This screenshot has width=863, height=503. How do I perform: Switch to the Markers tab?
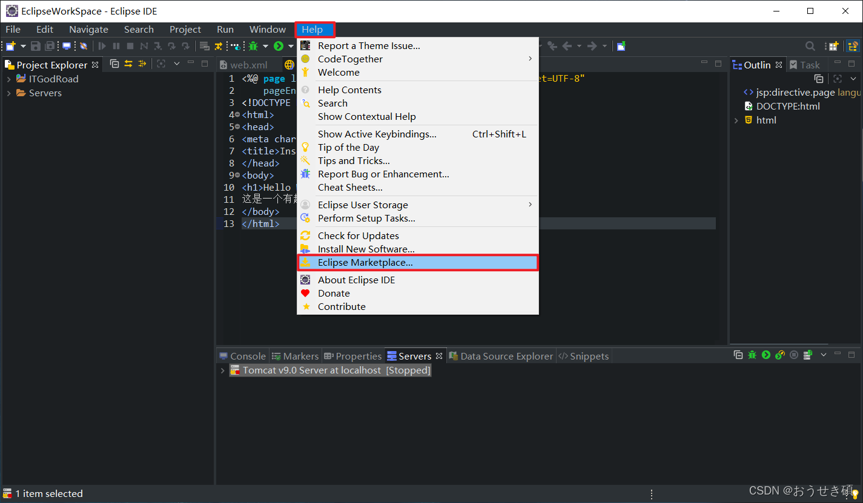point(295,357)
